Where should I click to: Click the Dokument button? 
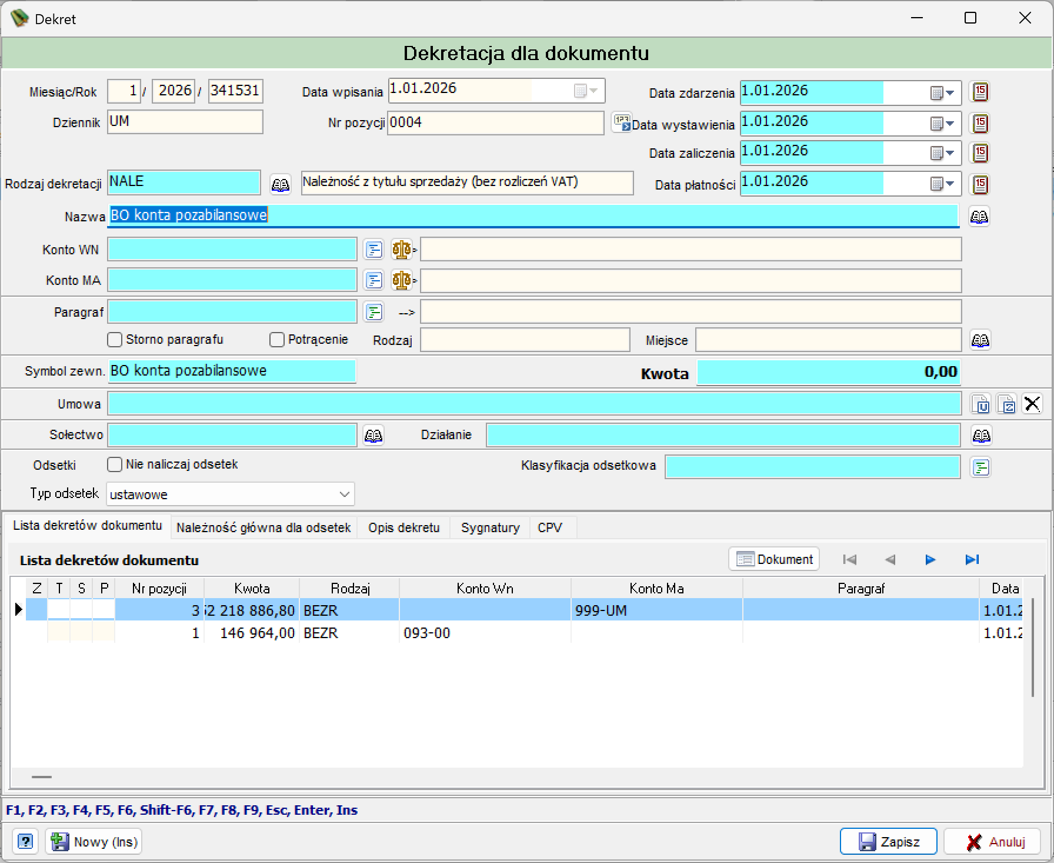[774, 559]
